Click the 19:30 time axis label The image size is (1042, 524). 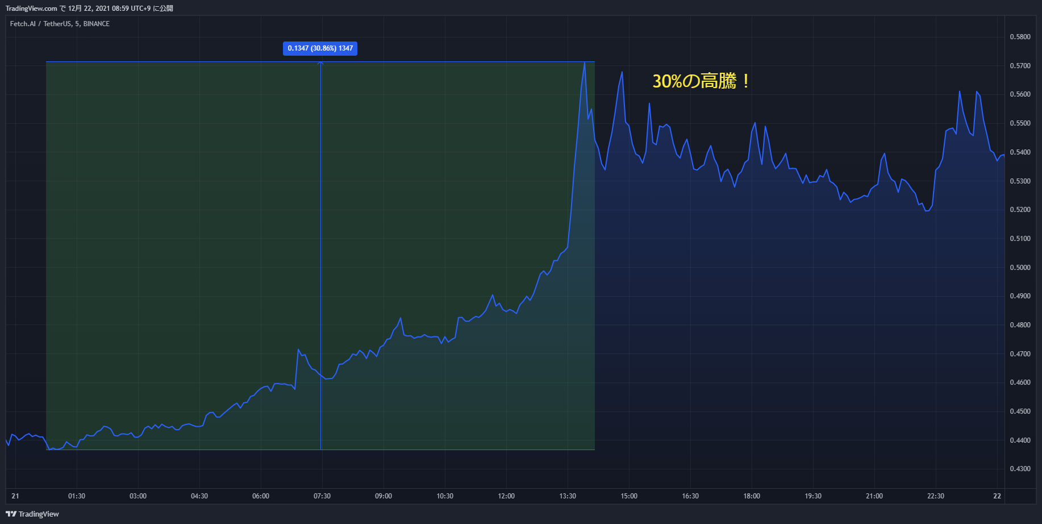[813, 496]
